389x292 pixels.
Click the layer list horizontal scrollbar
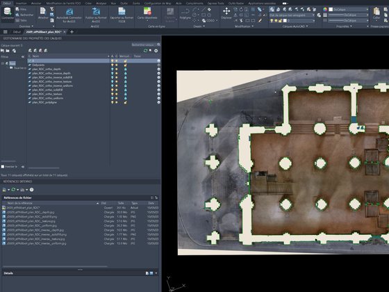pos(44,168)
